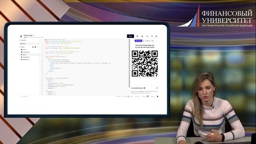Click the Save button in Snack header
This screenshot has width=256, height=144.
(130, 36)
